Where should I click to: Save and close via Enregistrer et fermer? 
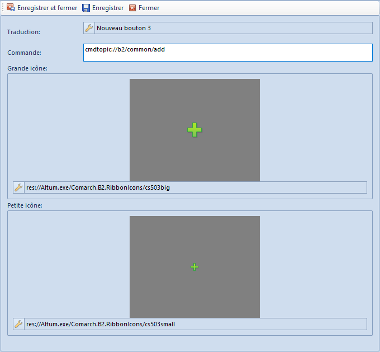tap(47, 8)
